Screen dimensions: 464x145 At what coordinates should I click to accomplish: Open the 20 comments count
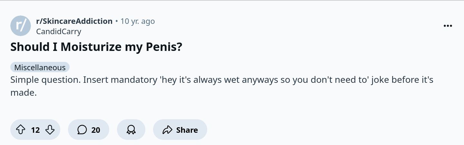(x=96, y=130)
